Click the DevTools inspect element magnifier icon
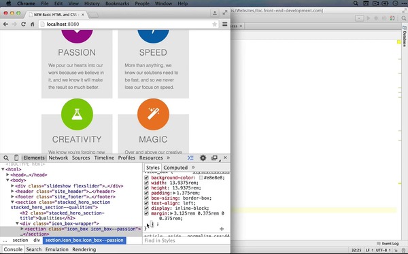 click(x=6, y=158)
